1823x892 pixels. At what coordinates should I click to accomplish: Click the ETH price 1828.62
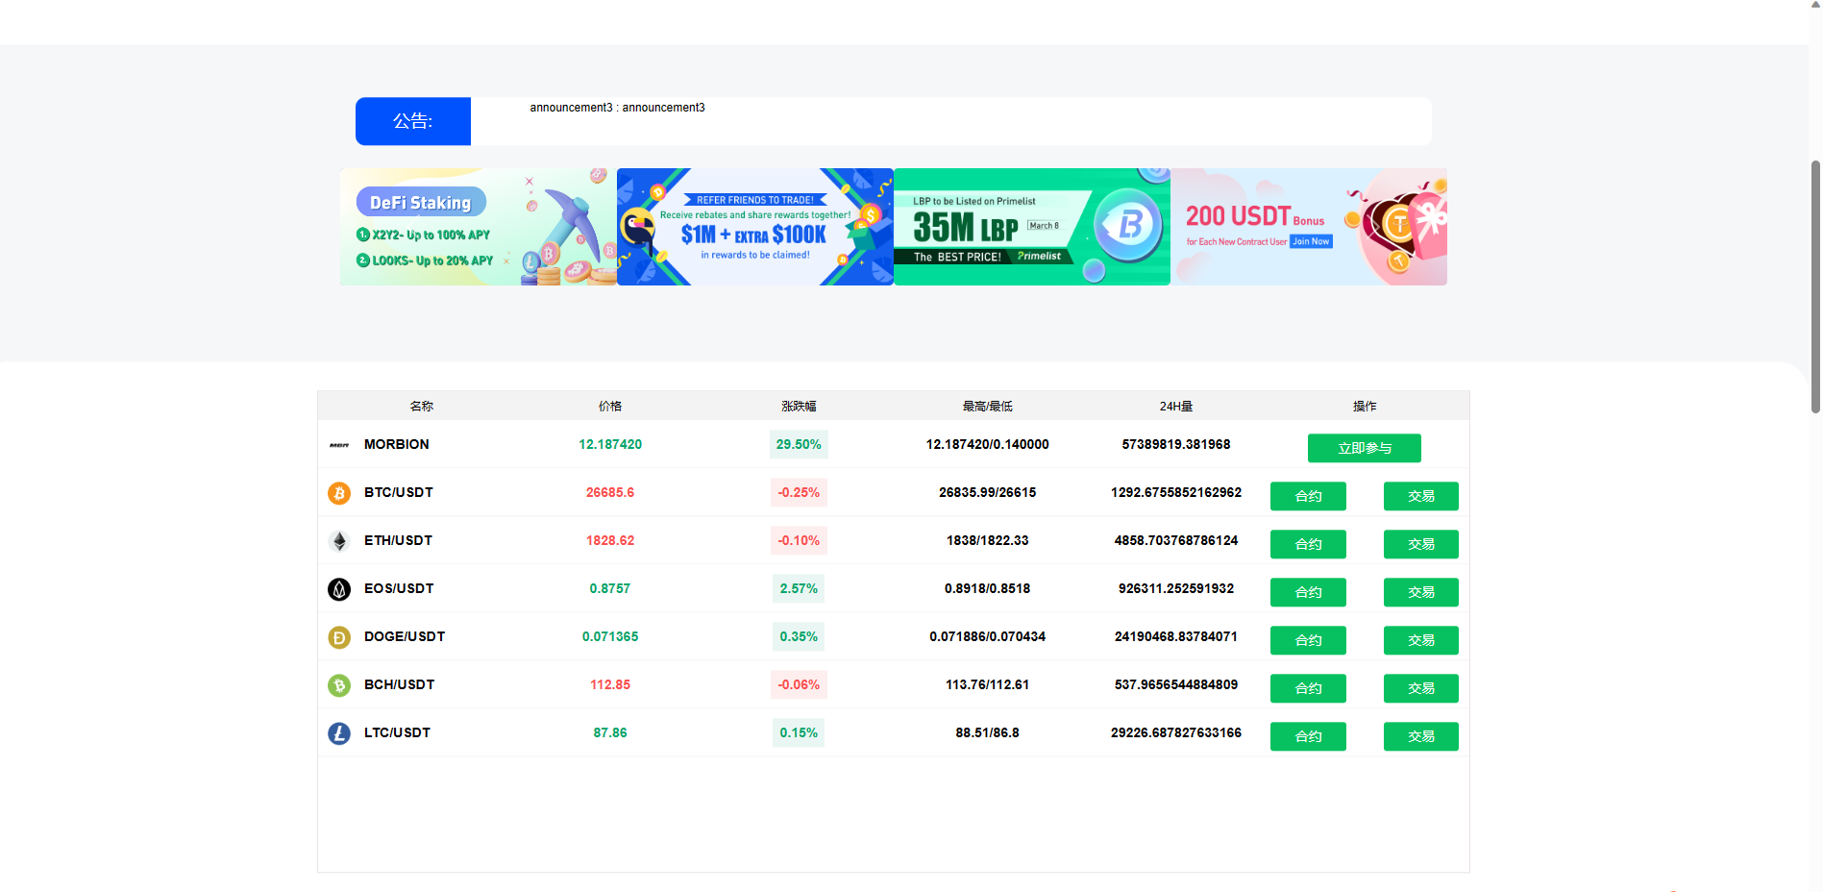point(610,540)
